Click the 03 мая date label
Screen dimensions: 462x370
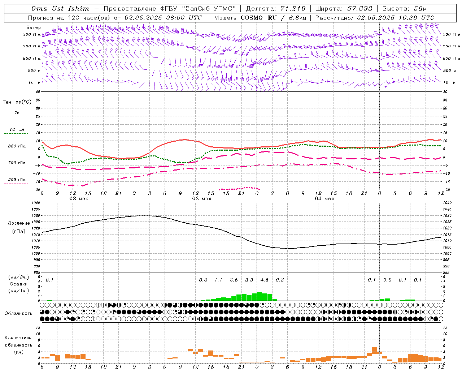201,199
